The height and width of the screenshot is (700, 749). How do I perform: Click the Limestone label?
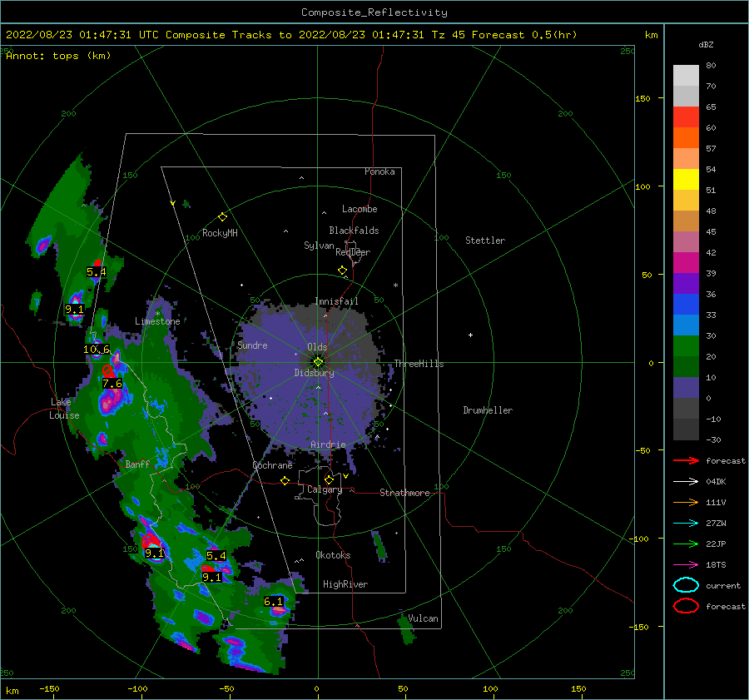coord(157,321)
